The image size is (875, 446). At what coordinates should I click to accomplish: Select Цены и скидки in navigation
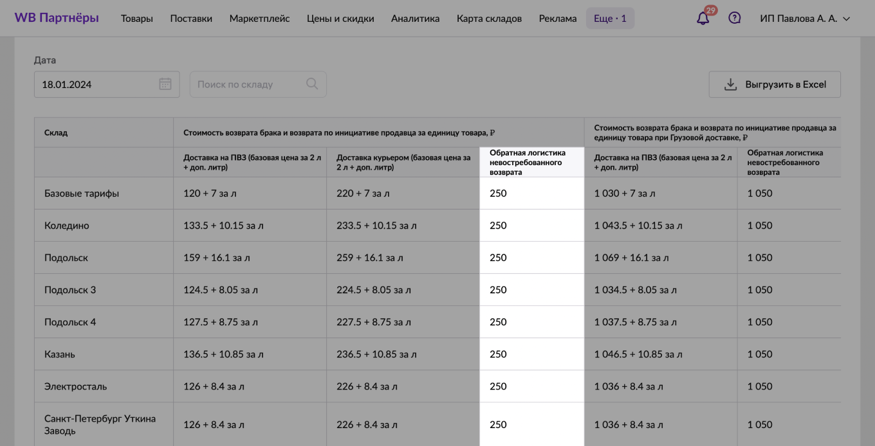pyautogui.click(x=340, y=19)
